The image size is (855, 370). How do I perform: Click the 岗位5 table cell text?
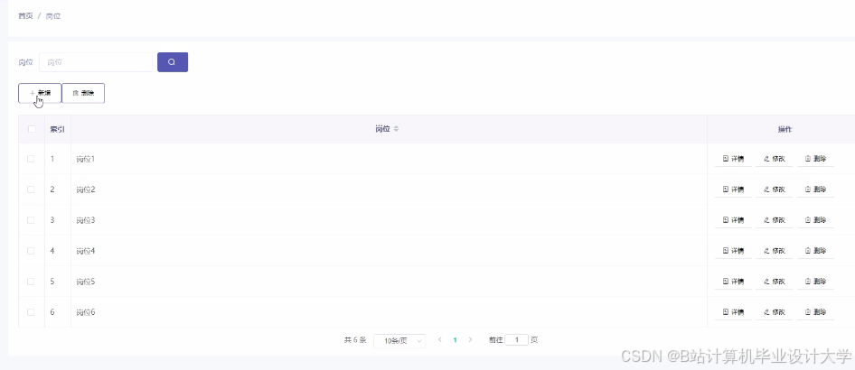point(86,282)
